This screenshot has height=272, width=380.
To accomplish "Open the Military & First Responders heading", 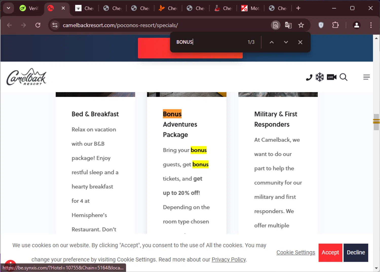I will (276, 119).
